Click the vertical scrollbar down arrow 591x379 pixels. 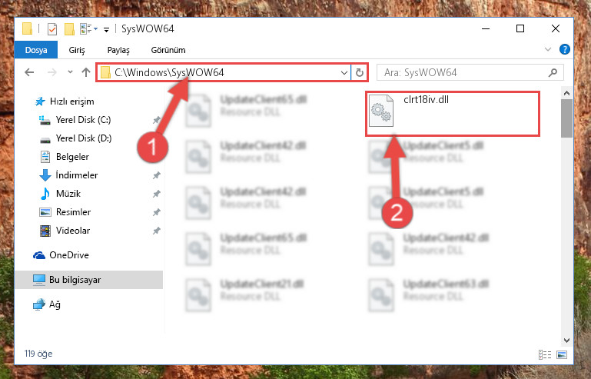pos(566,340)
